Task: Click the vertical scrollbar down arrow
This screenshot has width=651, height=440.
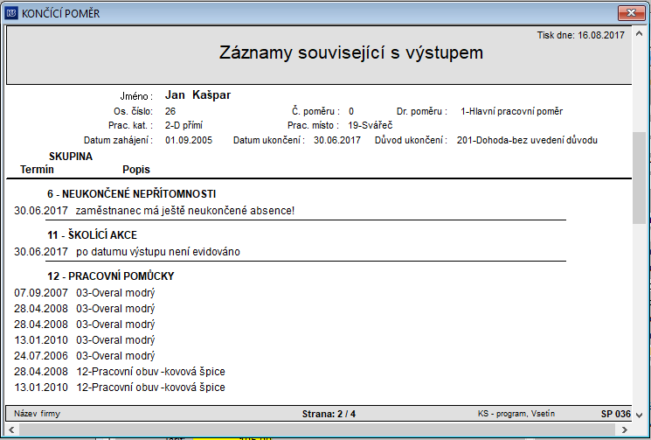Action: point(639,415)
